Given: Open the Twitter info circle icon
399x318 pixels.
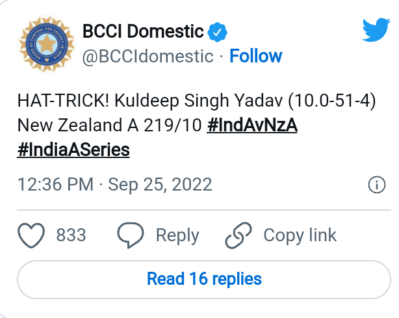Looking at the screenshot, I should [x=376, y=185].
